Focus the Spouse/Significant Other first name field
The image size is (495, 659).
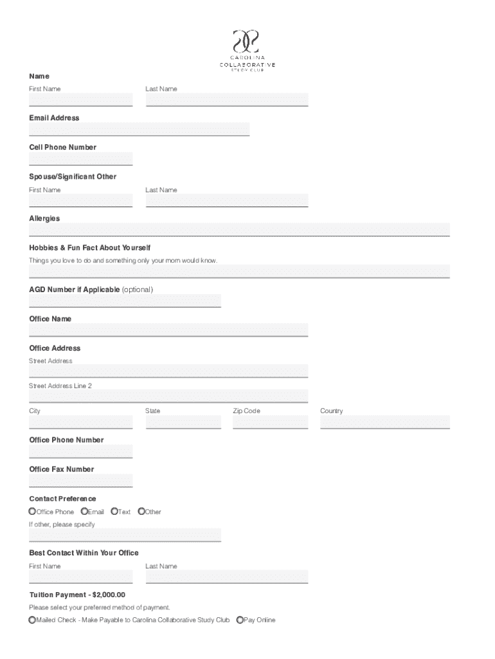(80, 201)
